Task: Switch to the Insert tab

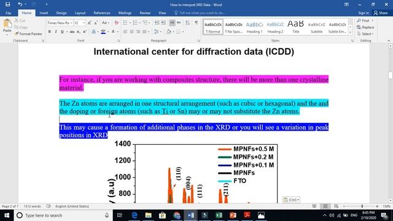Action: pyautogui.click(x=44, y=13)
